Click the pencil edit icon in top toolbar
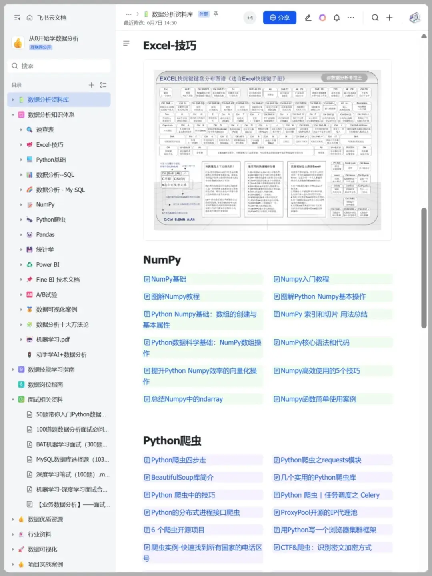The width and height of the screenshot is (432, 576). [308, 18]
